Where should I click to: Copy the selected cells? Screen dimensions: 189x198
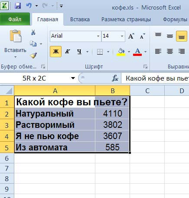pos(33,43)
